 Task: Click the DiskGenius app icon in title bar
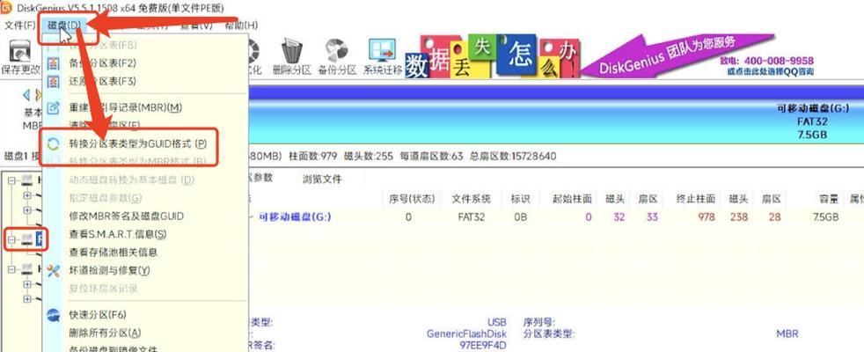pos(7,8)
